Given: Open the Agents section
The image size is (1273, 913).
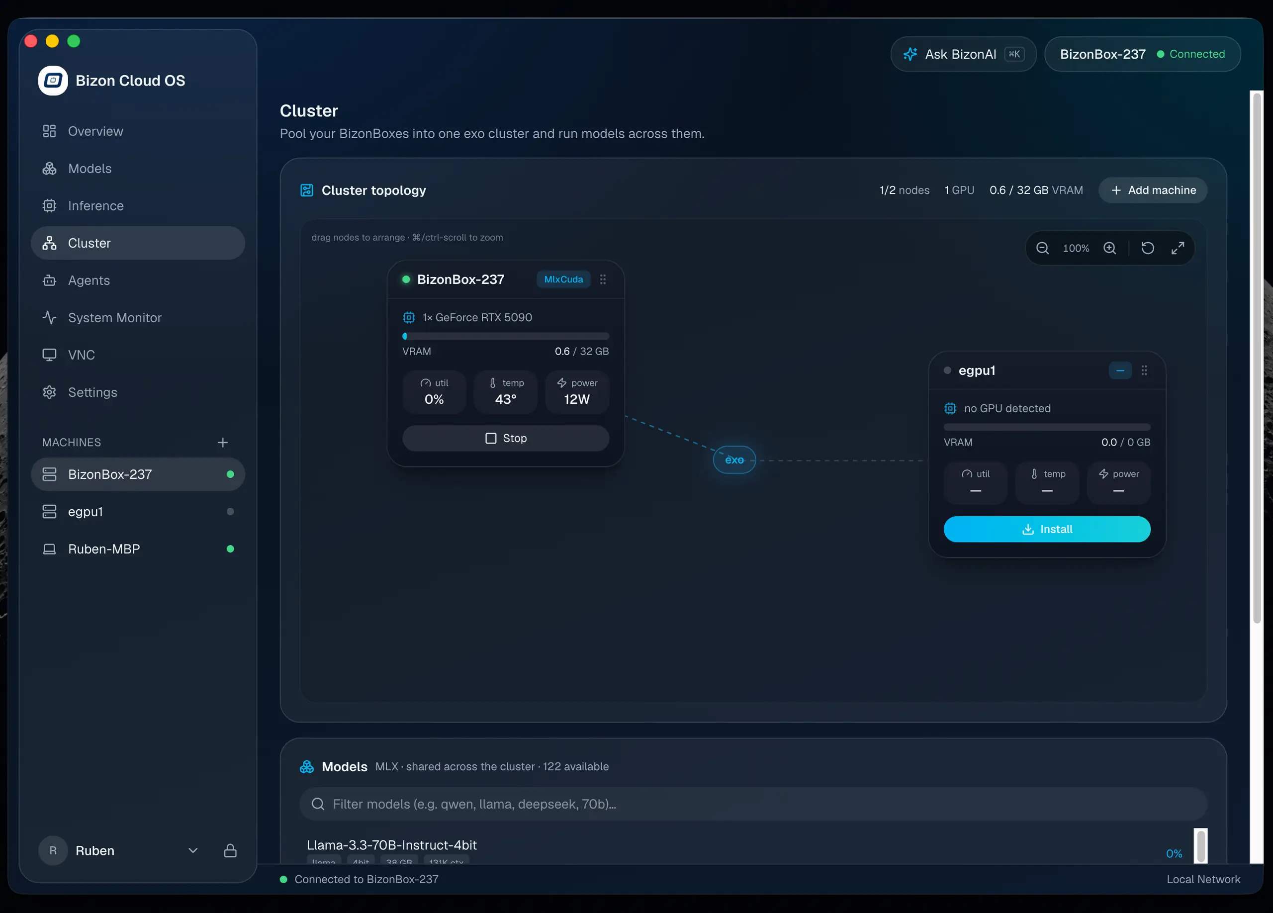Looking at the screenshot, I should point(138,280).
